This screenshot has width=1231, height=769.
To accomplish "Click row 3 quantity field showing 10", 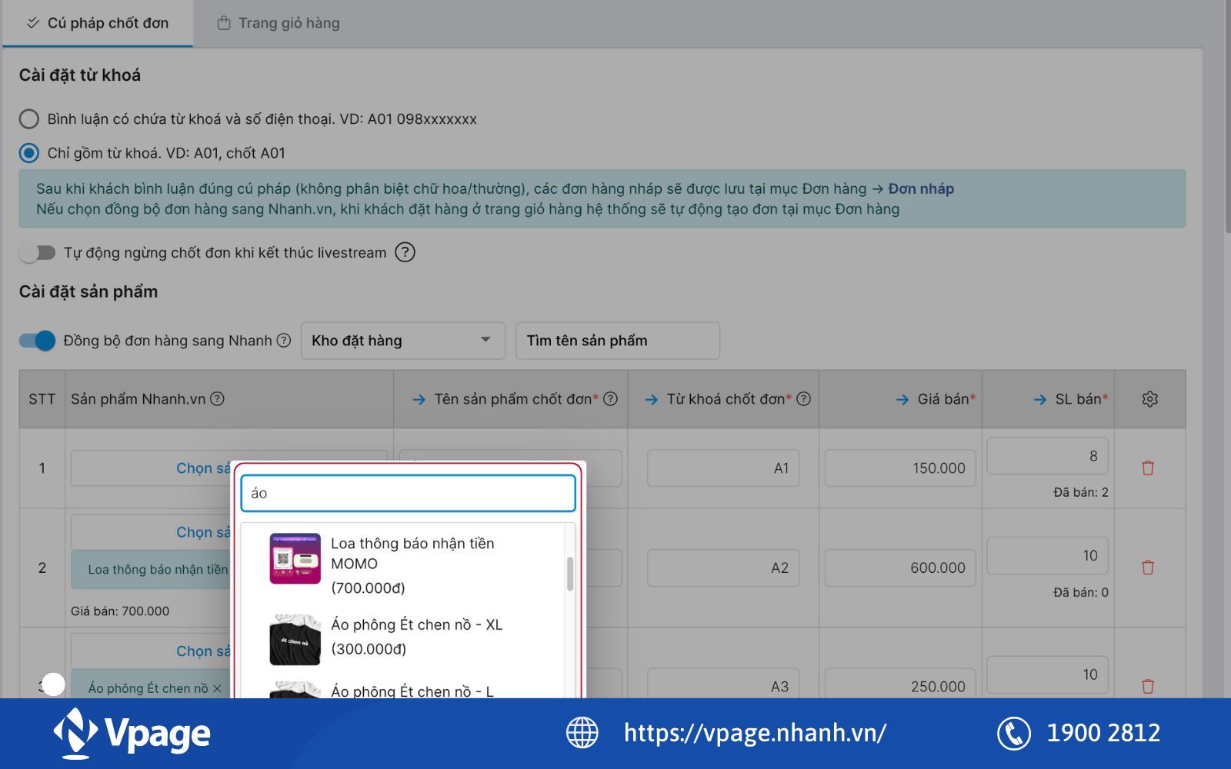I will [x=1048, y=674].
